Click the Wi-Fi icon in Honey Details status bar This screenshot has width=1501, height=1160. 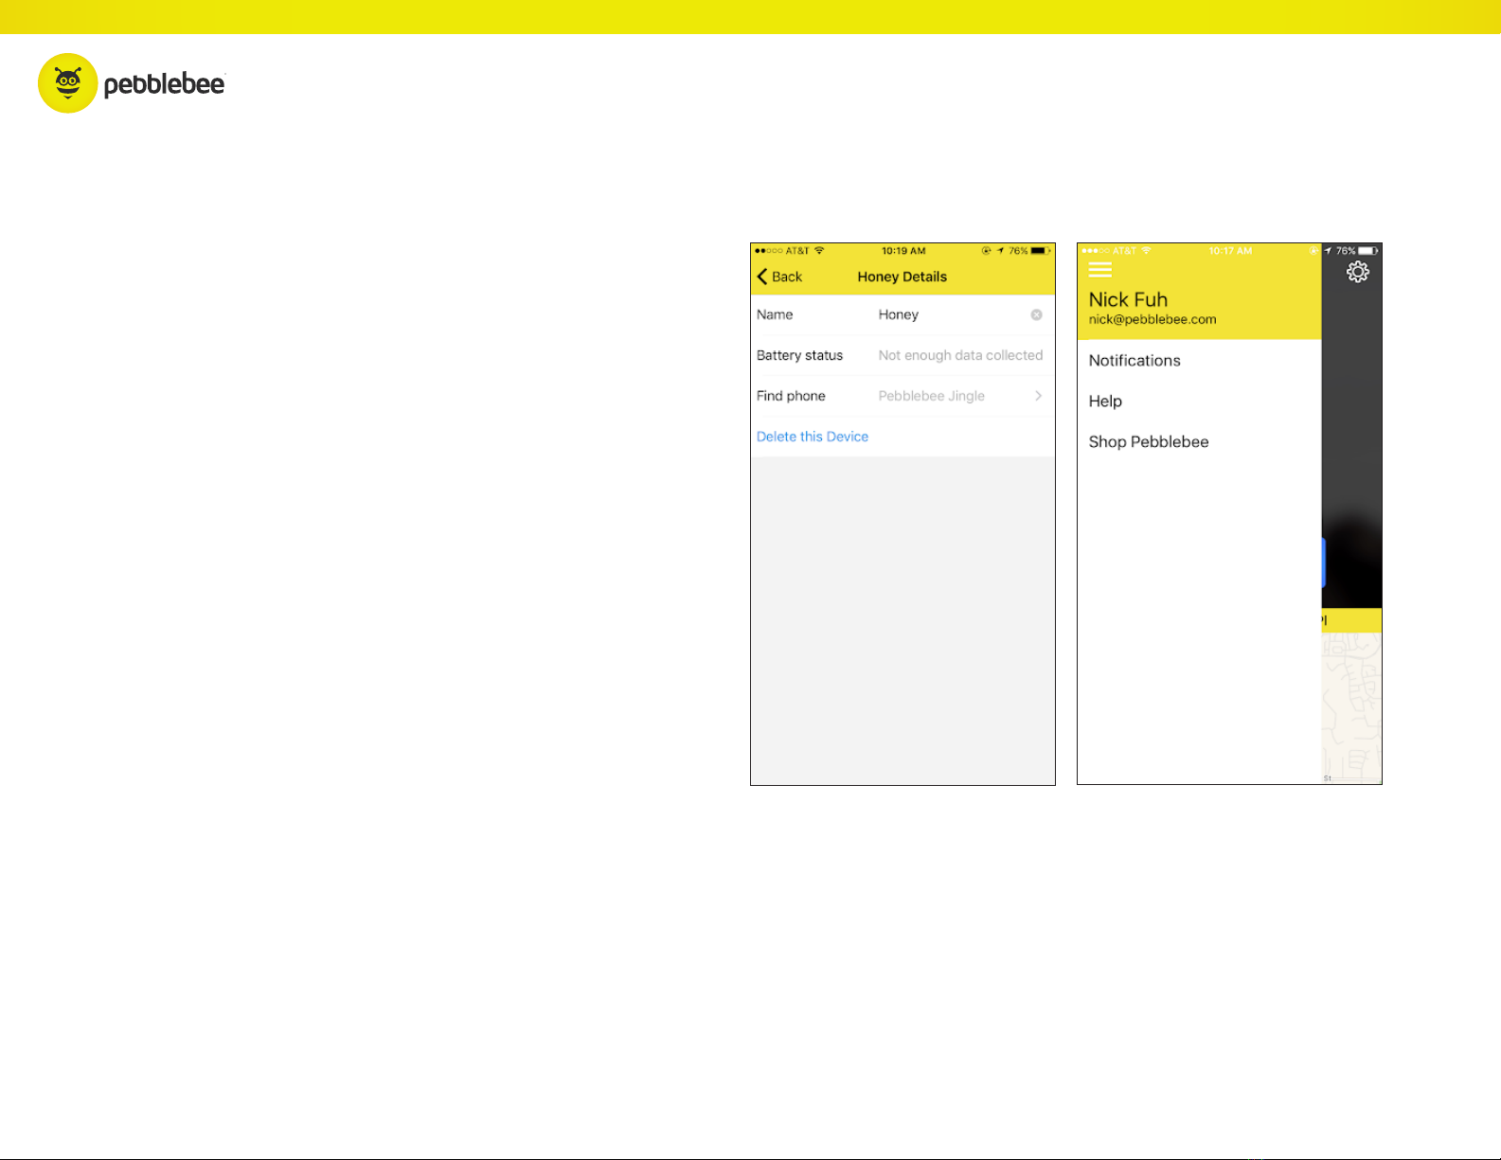(819, 251)
